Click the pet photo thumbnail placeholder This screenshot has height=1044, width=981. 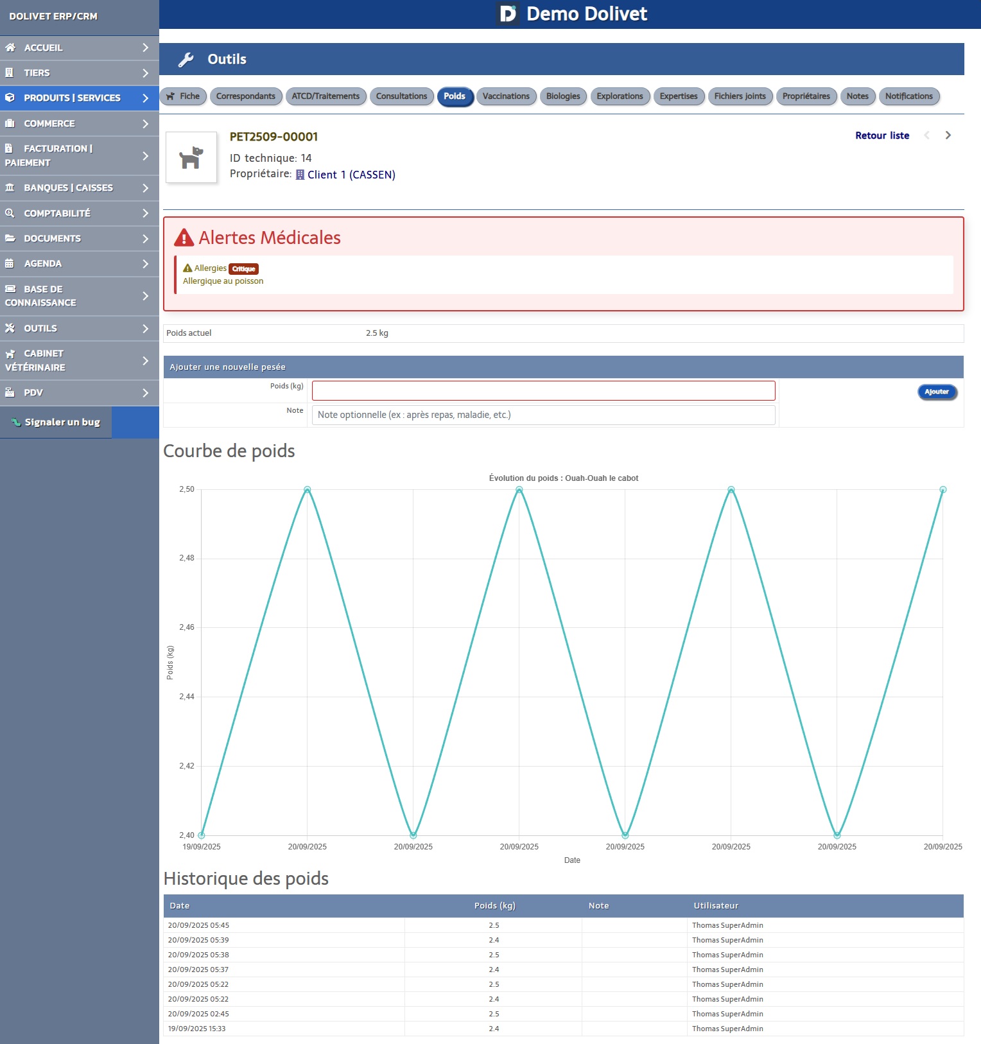[191, 157]
